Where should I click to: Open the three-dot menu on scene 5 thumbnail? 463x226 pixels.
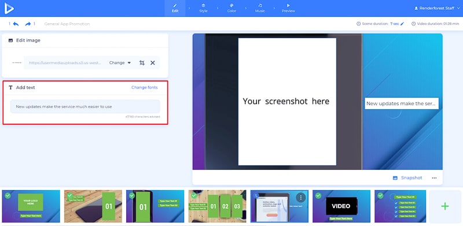tap(300, 198)
